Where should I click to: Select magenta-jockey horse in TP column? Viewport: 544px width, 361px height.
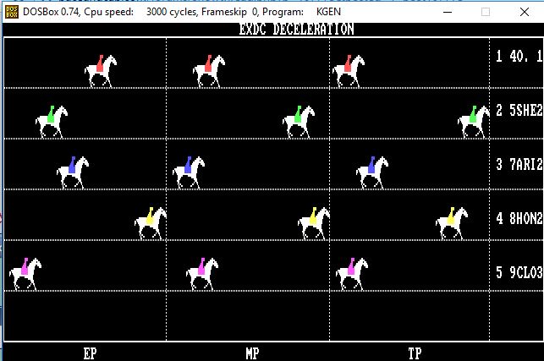click(x=352, y=274)
